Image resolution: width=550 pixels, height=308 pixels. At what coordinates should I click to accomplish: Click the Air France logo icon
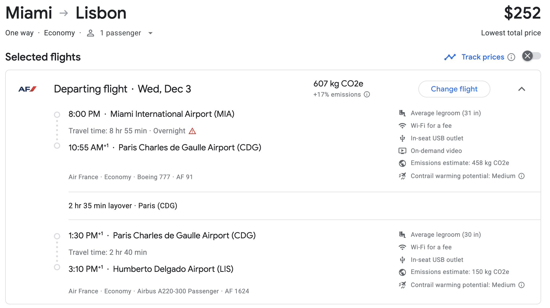click(27, 89)
